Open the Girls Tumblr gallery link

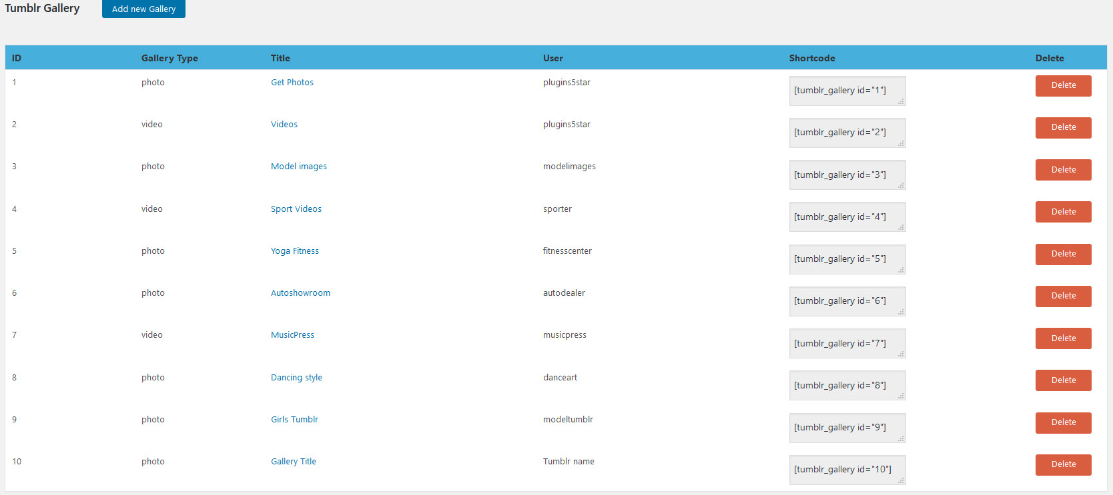tap(294, 420)
